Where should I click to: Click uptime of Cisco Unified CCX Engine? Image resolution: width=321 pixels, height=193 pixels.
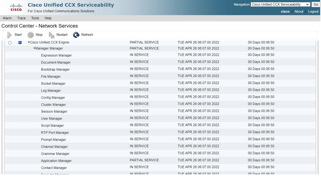click(261, 42)
